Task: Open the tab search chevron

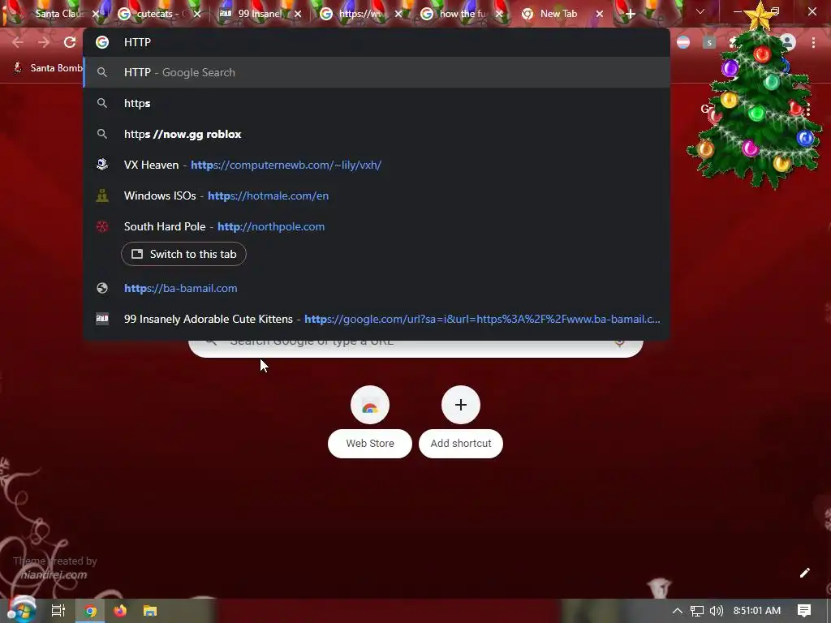Action: (700, 11)
